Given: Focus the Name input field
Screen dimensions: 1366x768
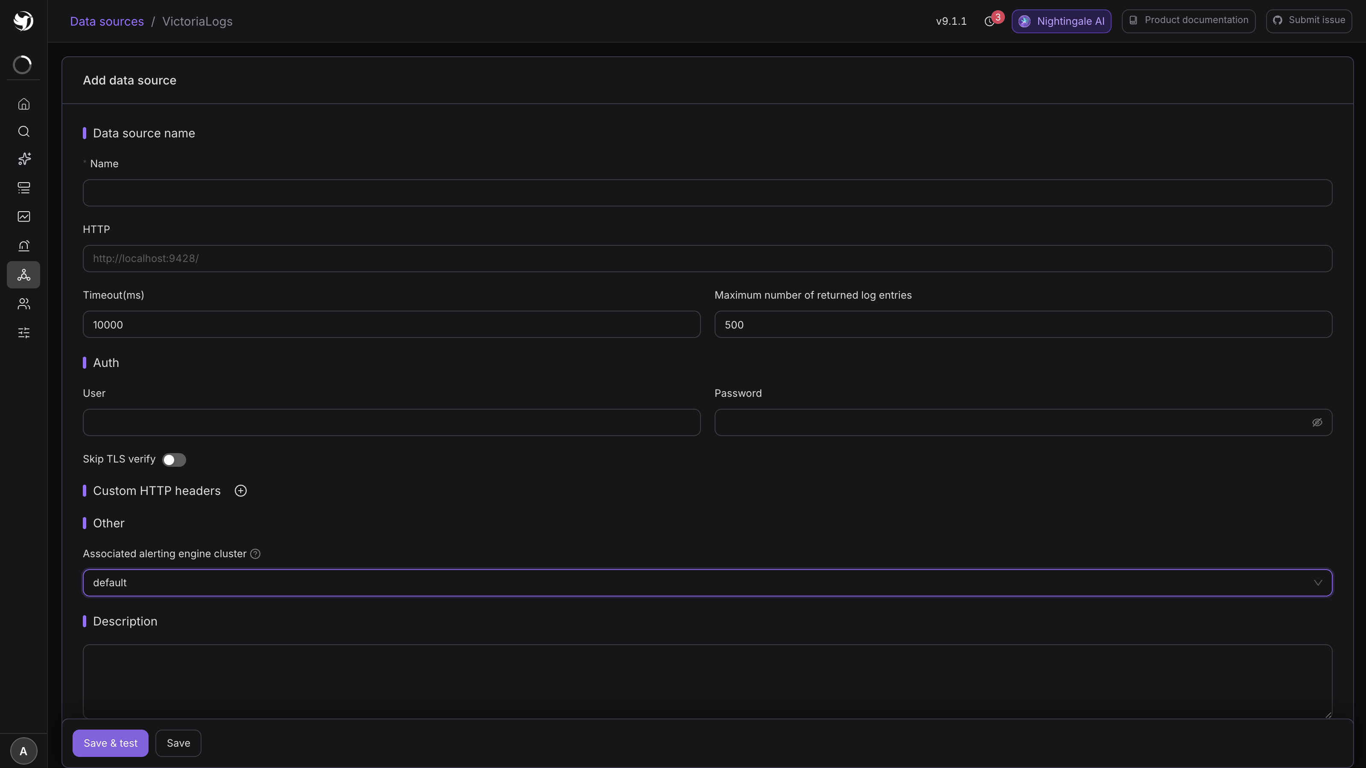Looking at the screenshot, I should pyautogui.click(x=707, y=193).
